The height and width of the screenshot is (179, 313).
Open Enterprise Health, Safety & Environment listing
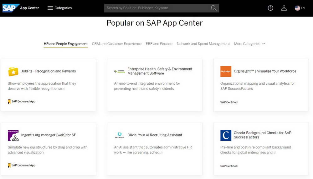click(x=160, y=71)
